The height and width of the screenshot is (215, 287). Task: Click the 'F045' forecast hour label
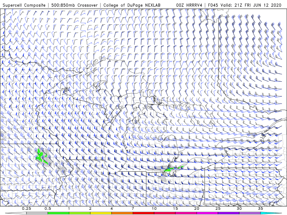(x=213, y=5)
